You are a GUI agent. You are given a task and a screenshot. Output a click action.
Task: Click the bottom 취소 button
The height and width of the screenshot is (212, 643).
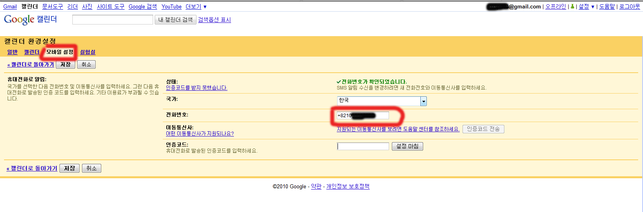click(92, 169)
